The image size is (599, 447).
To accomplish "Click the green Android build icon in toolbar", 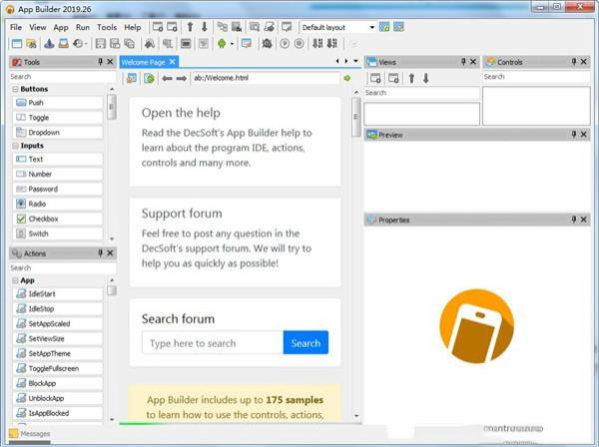I will pos(222,44).
